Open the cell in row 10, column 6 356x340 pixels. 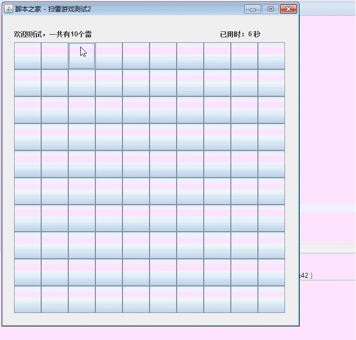(163, 299)
